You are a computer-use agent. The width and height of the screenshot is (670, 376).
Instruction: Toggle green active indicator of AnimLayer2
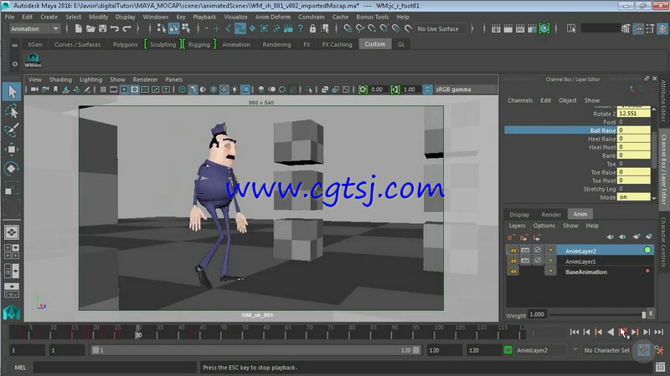coord(647,250)
